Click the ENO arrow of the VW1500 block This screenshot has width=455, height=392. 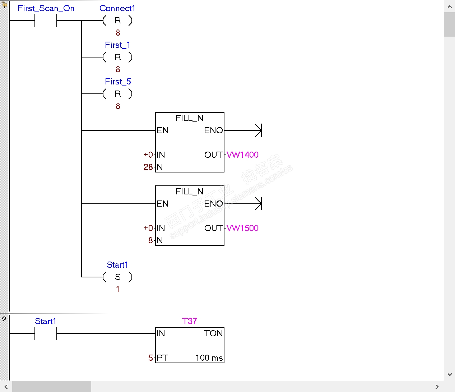pyautogui.click(x=258, y=204)
